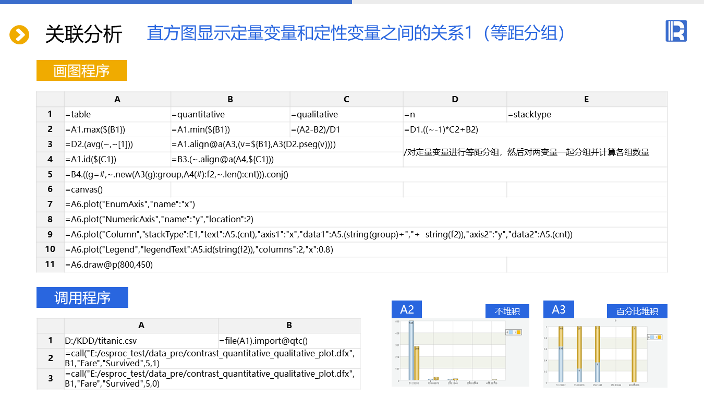Click cell =(A2-B2)/D1
704x396 pixels.
point(346,129)
